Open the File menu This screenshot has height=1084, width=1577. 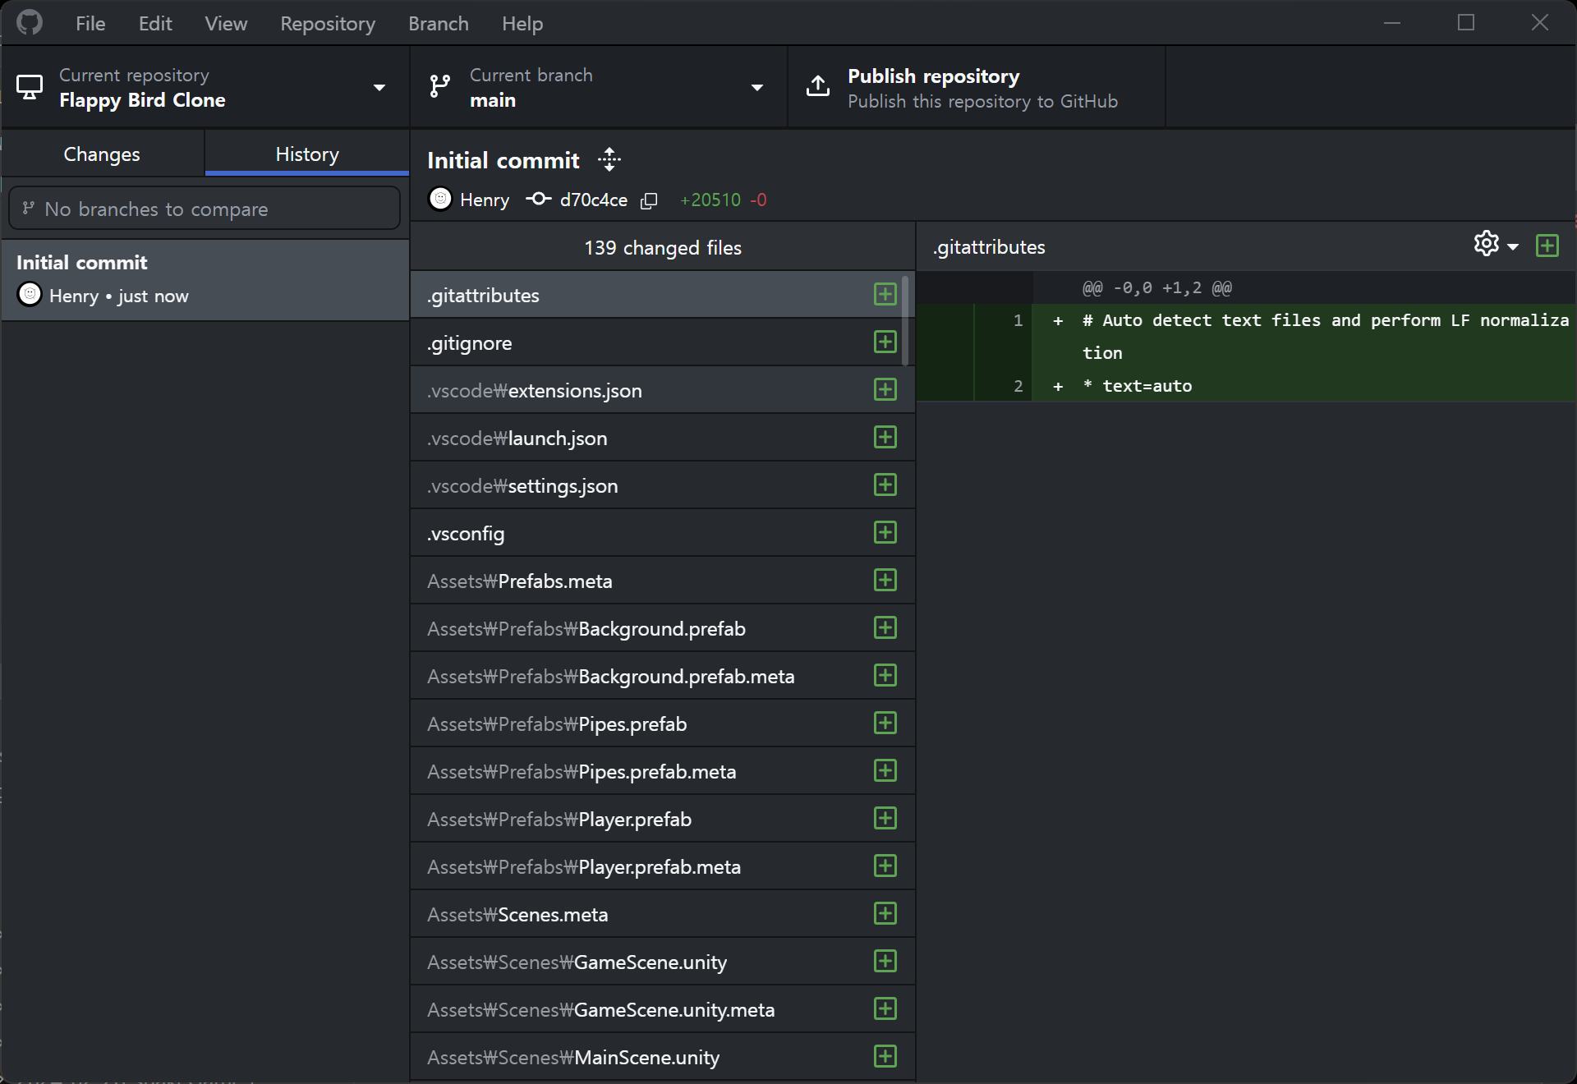tap(90, 24)
